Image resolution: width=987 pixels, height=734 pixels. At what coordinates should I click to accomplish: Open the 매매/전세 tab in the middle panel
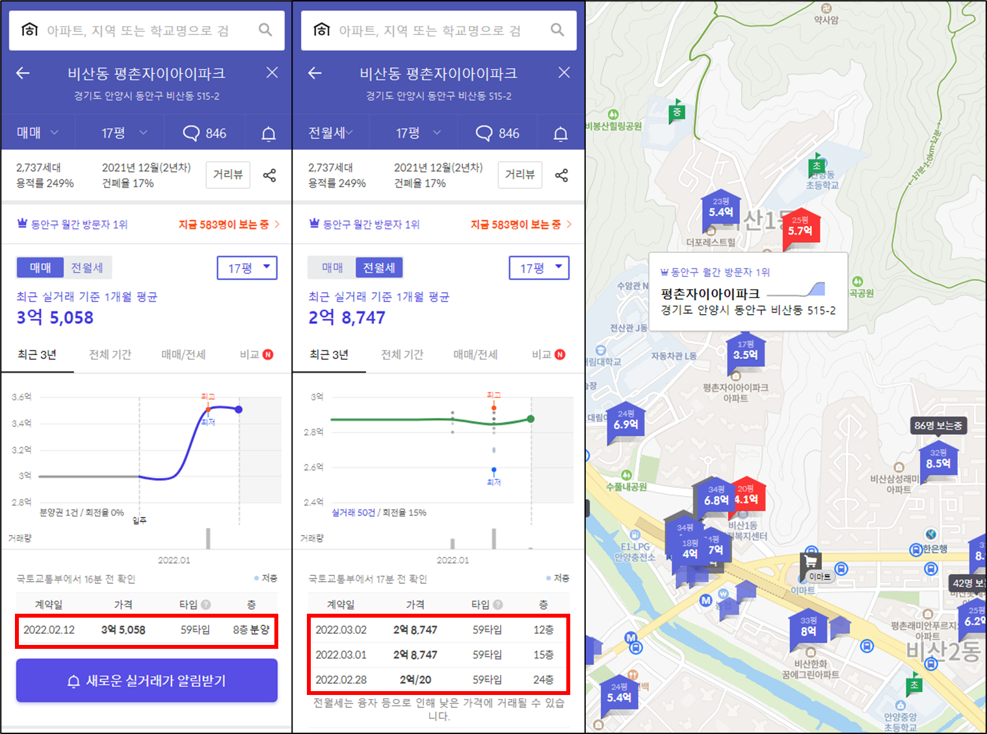pos(475,355)
